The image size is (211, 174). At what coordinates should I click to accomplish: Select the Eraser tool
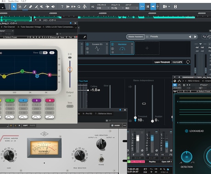31,7
